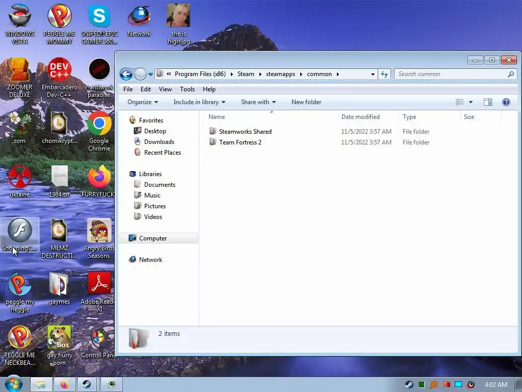Go back with the Explorer back arrow

[126, 74]
